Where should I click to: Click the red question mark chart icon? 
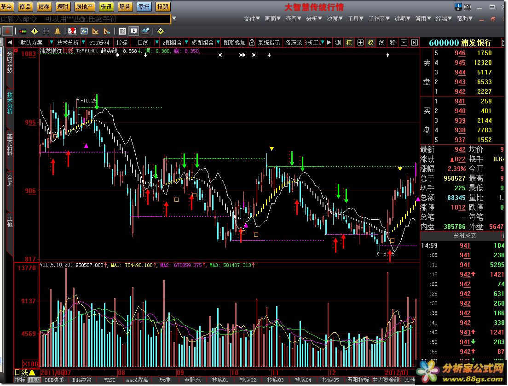click(x=72, y=31)
